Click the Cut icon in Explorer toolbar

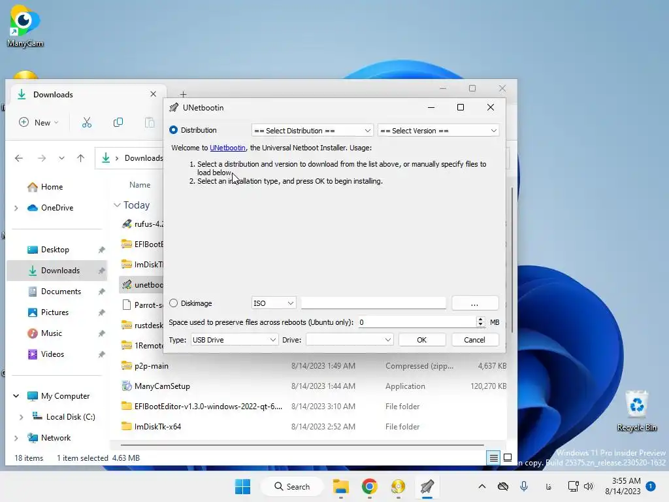[87, 122]
